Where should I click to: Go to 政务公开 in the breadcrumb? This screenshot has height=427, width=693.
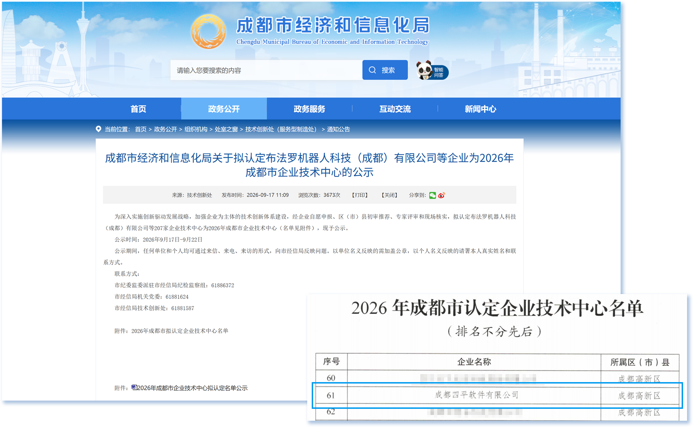pyautogui.click(x=165, y=129)
